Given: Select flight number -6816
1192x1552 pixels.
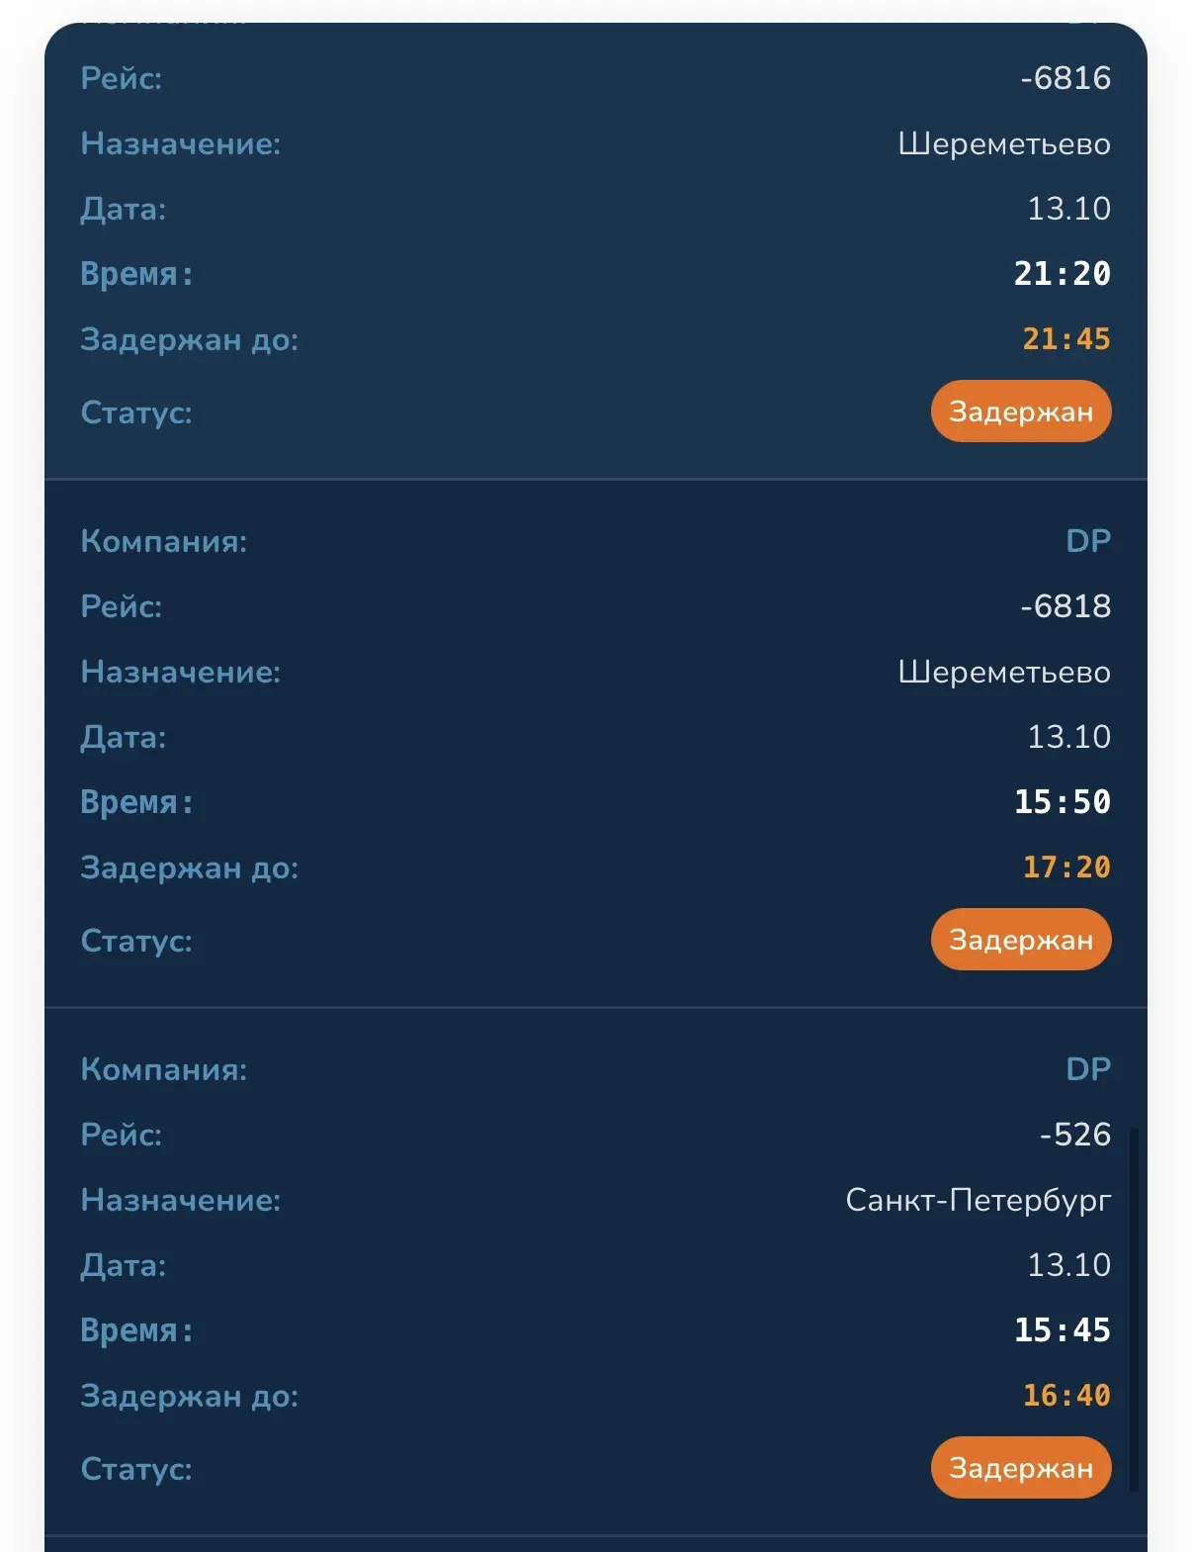Looking at the screenshot, I should pyautogui.click(x=1065, y=78).
